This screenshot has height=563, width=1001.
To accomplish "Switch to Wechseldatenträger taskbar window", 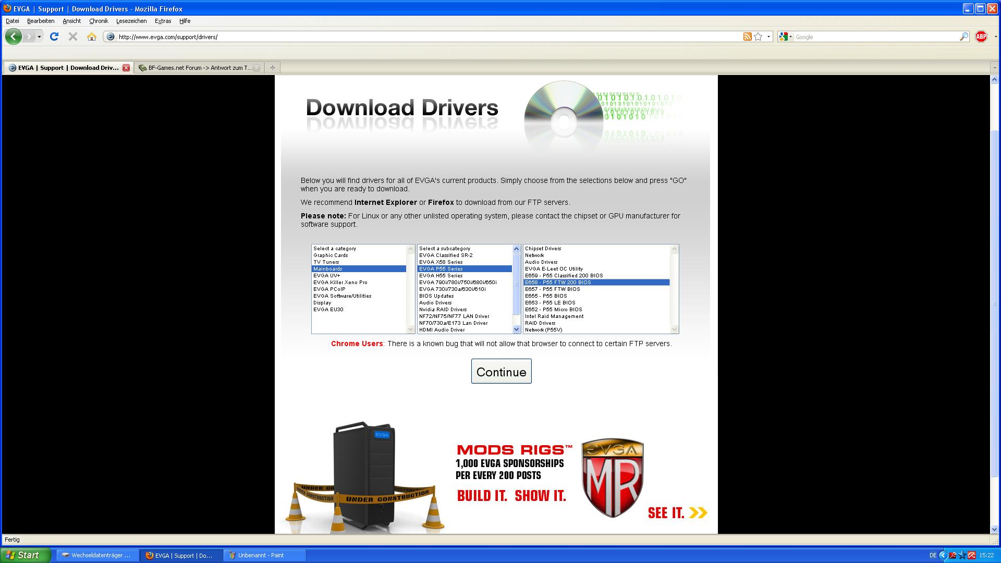I will coord(97,555).
